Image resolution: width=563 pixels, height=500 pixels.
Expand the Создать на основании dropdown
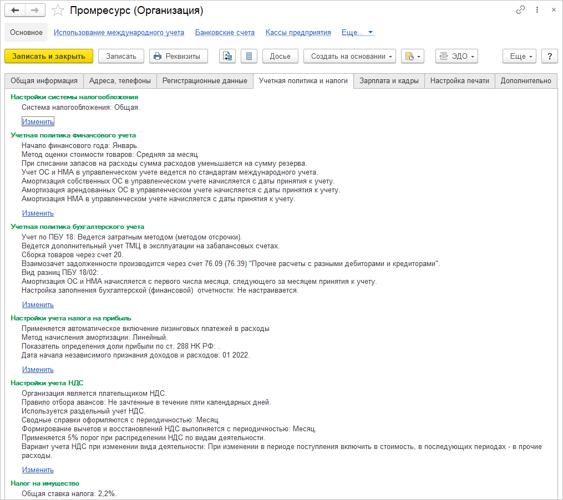coord(349,56)
